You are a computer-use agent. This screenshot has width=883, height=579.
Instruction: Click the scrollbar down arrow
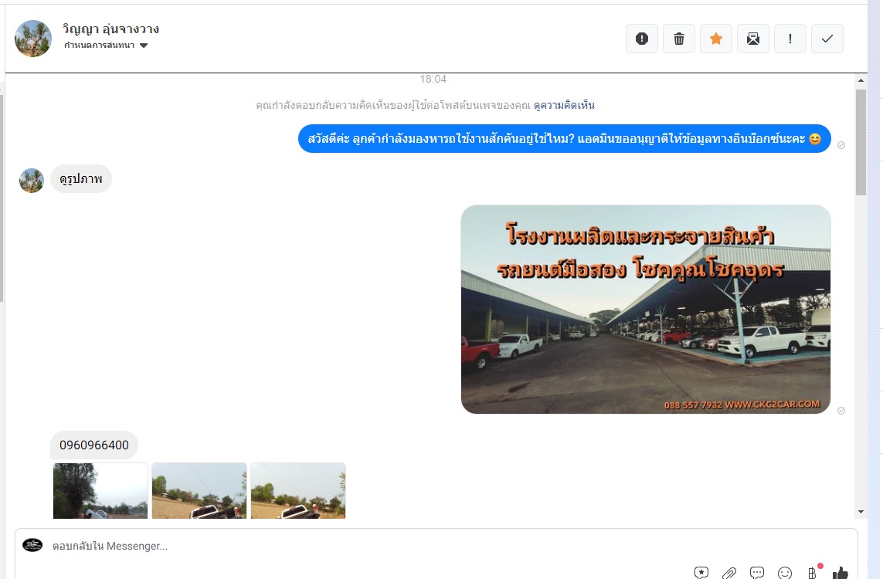pos(861,512)
